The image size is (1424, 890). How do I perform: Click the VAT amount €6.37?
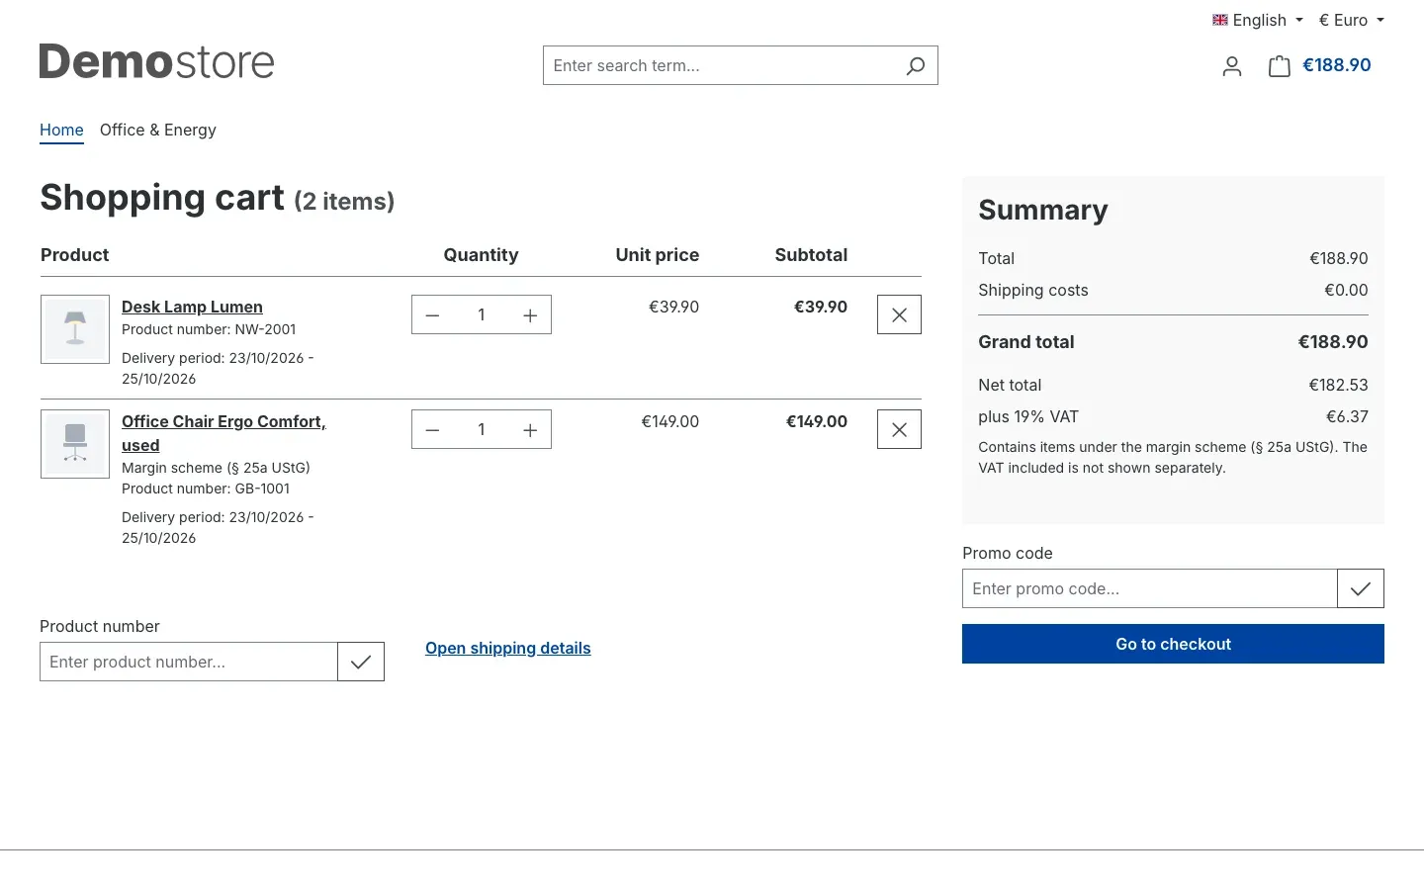1347,416
